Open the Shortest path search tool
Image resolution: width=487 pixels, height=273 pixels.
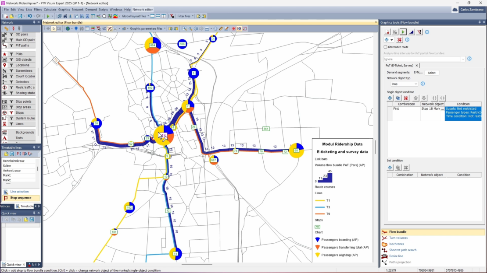(x=402, y=250)
